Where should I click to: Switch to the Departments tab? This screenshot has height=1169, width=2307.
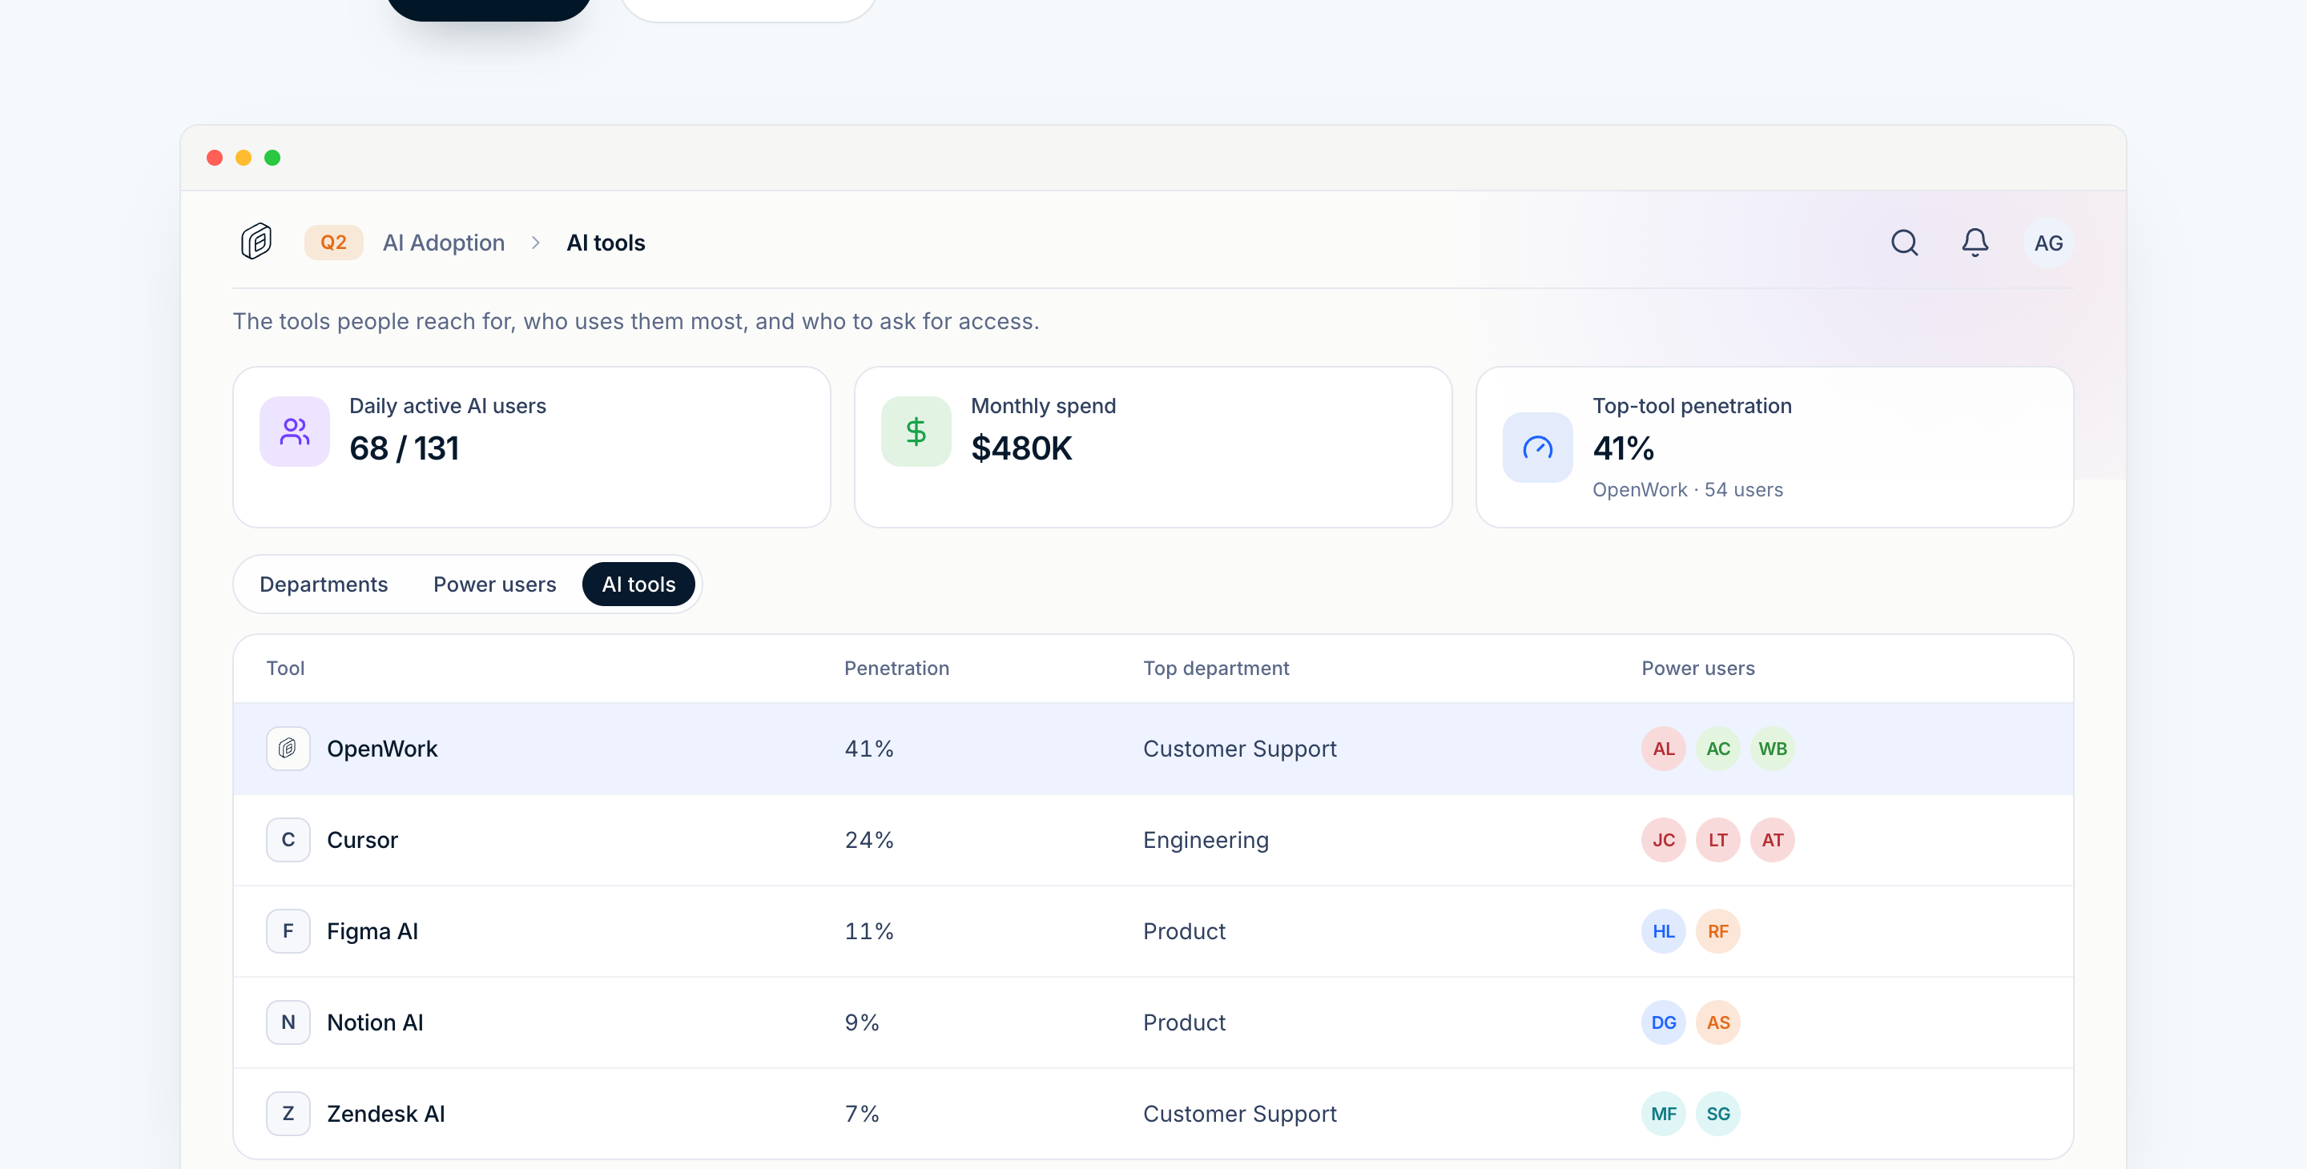click(324, 584)
